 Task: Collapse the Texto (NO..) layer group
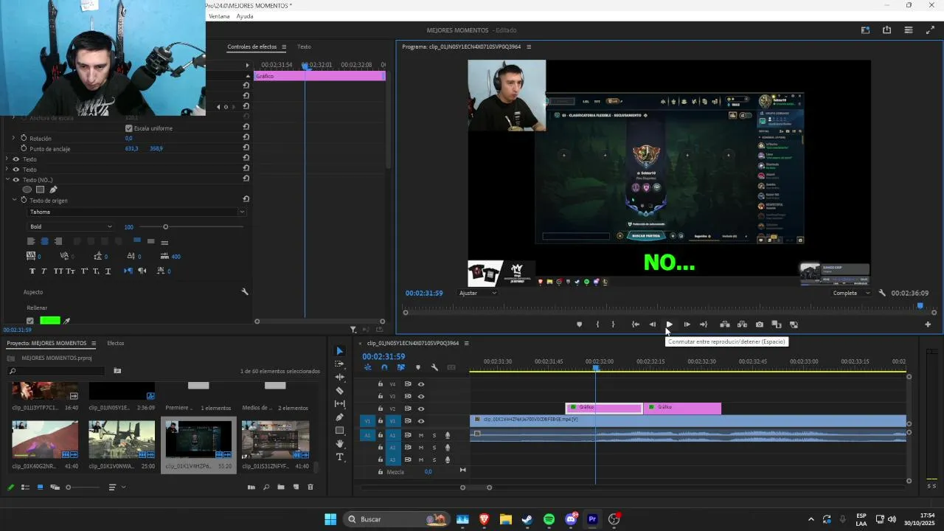tap(7, 180)
